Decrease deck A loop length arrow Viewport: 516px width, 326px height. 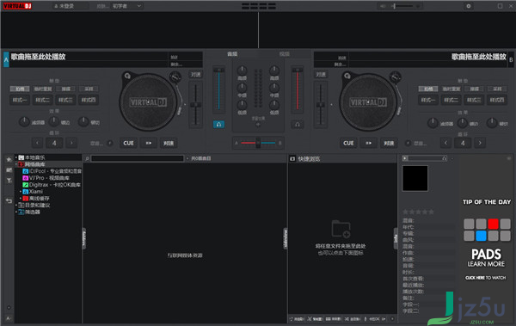[37, 143]
